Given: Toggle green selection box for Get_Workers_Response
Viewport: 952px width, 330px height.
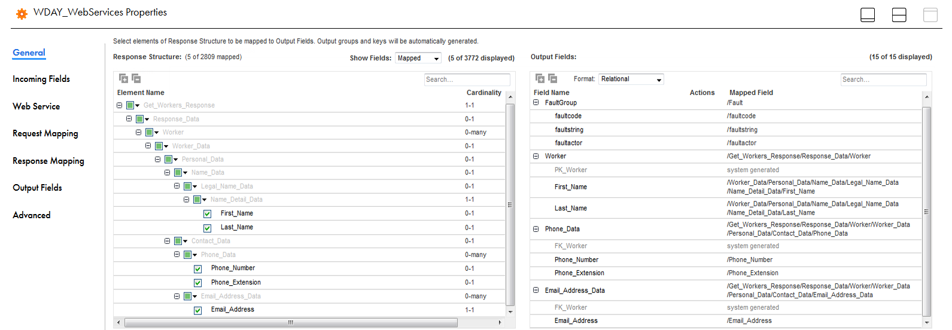Looking at the screenshot, I should [x=130, y=105].
